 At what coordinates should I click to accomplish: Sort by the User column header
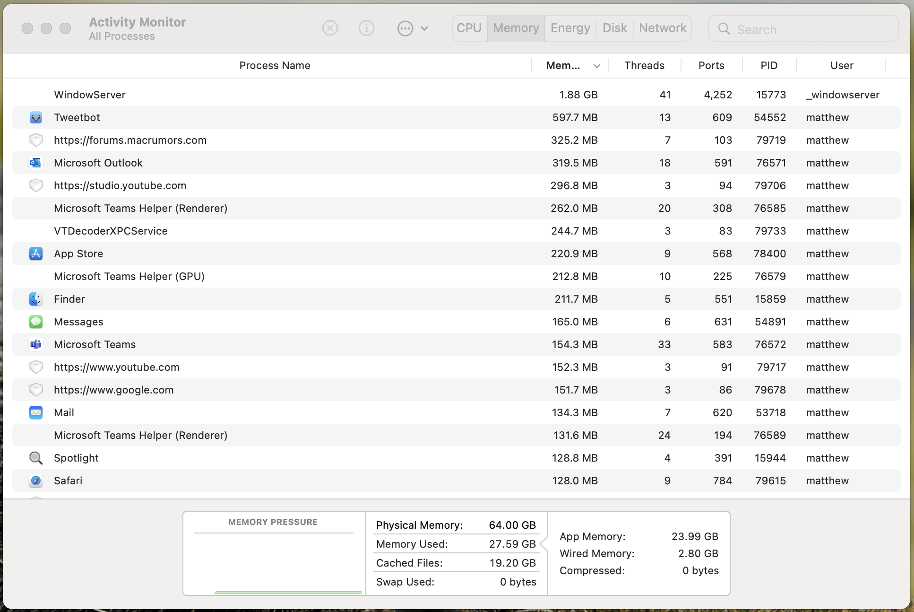point(842,66)
